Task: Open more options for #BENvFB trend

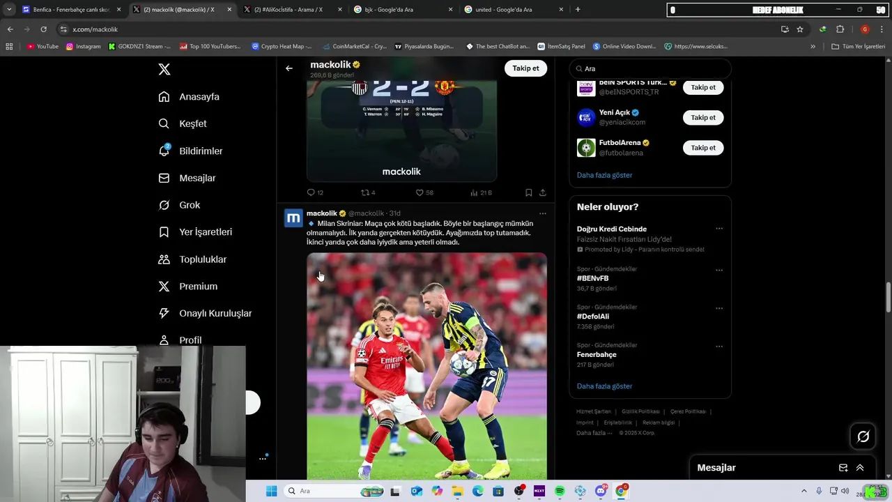Action: (x=719, y=270)
